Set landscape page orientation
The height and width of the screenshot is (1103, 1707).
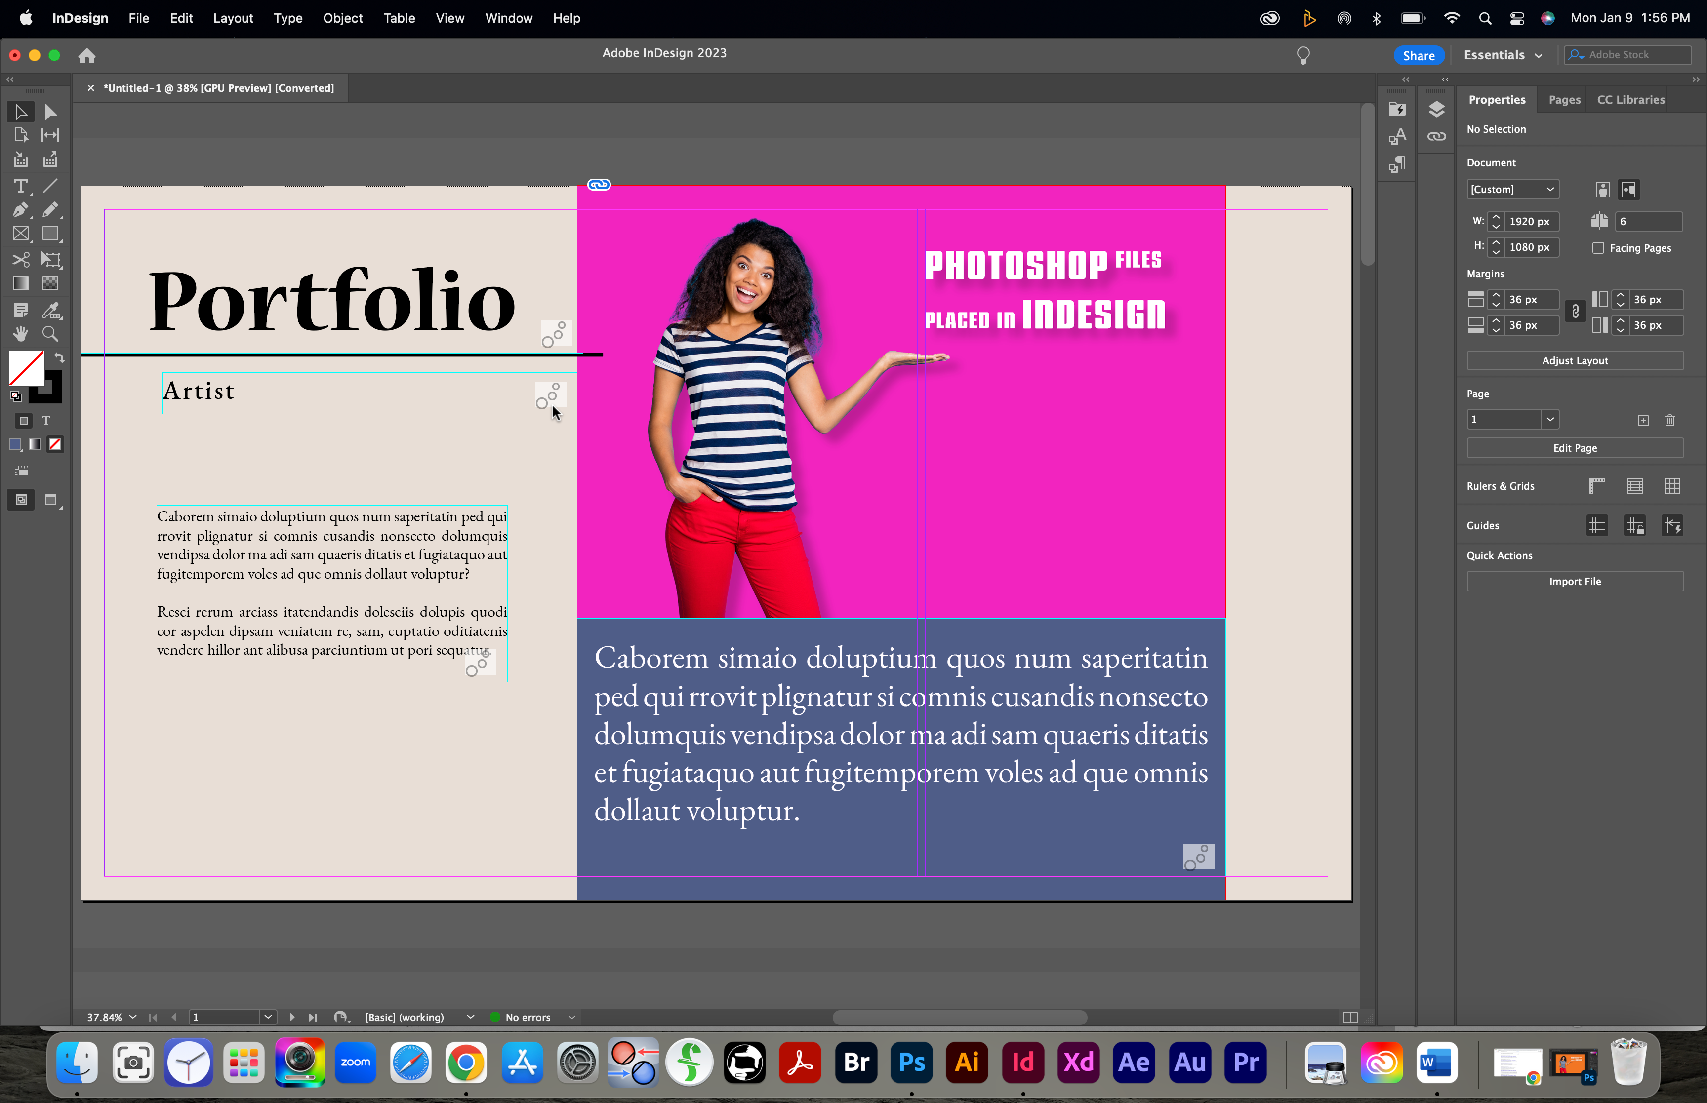point(1629,189)
